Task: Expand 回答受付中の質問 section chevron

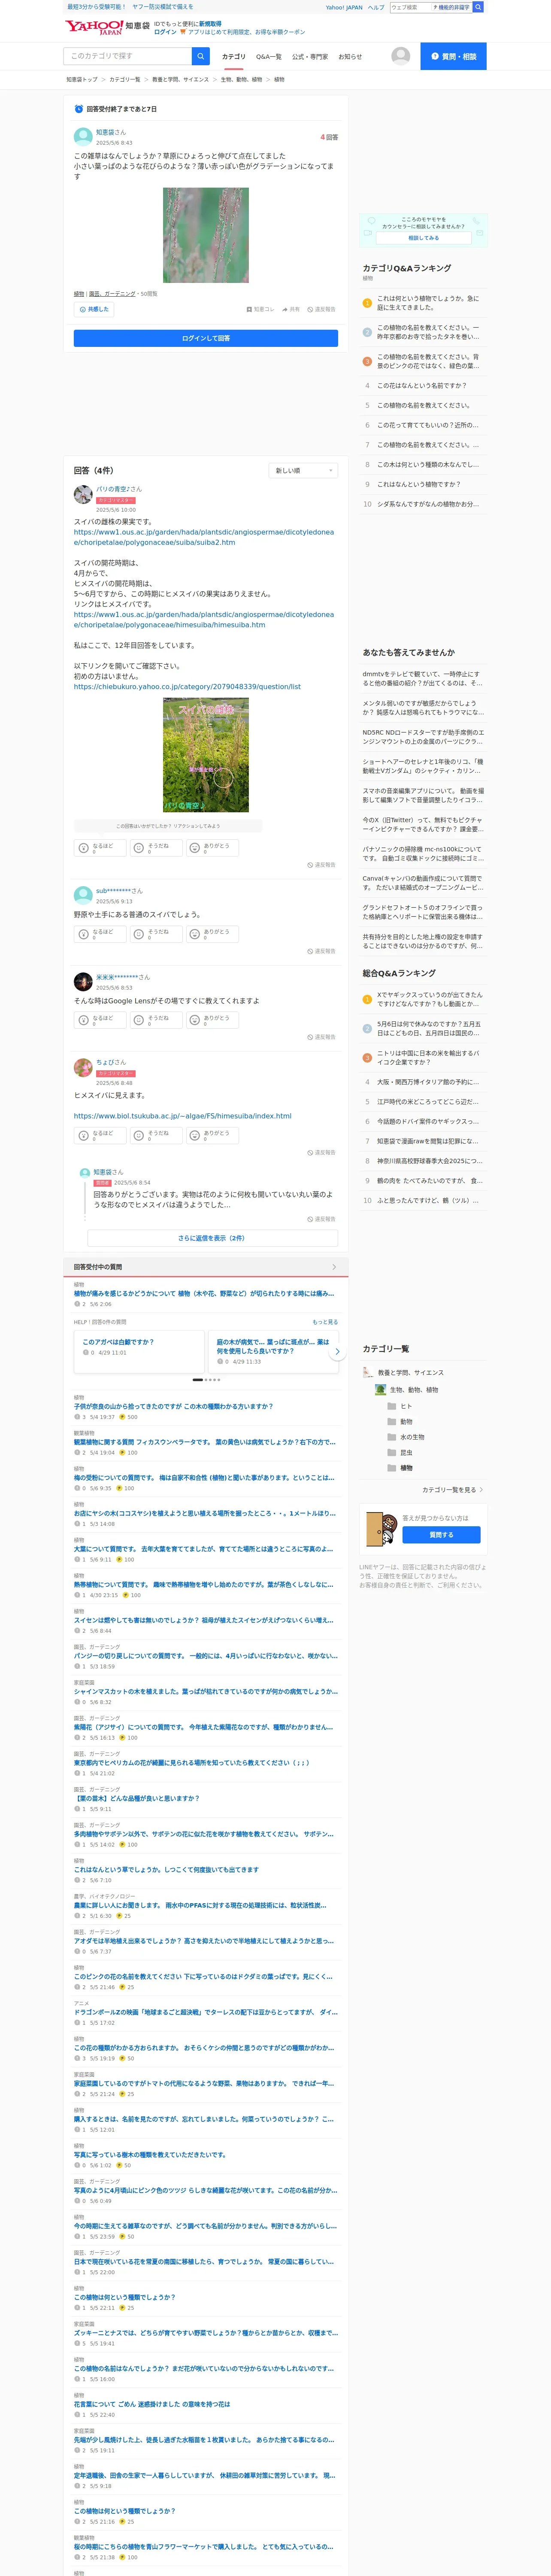Action: (334, 1266)
